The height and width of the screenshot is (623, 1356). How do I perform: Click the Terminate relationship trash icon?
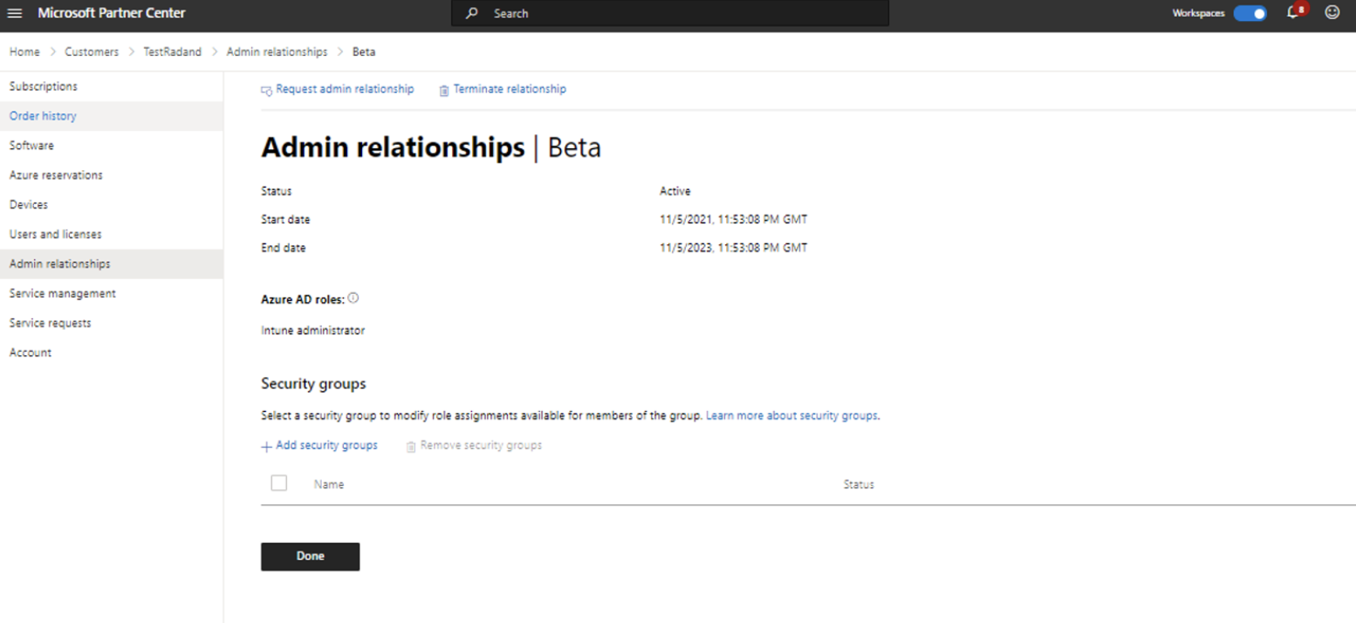pyautogui.click(x=444, y=89)
